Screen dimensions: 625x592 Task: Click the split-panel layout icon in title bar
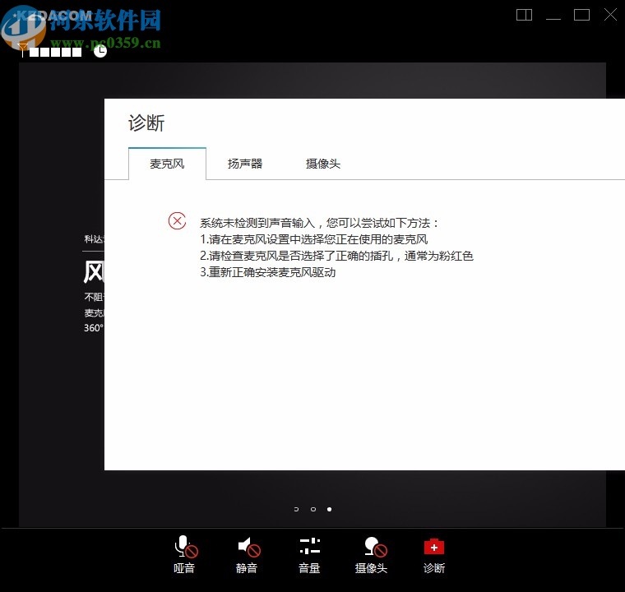(x=524, y=15)
